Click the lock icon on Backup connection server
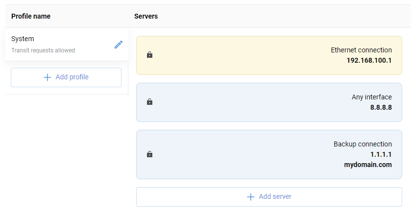Viewport: 411px width, 216px height. click(150, 154)
